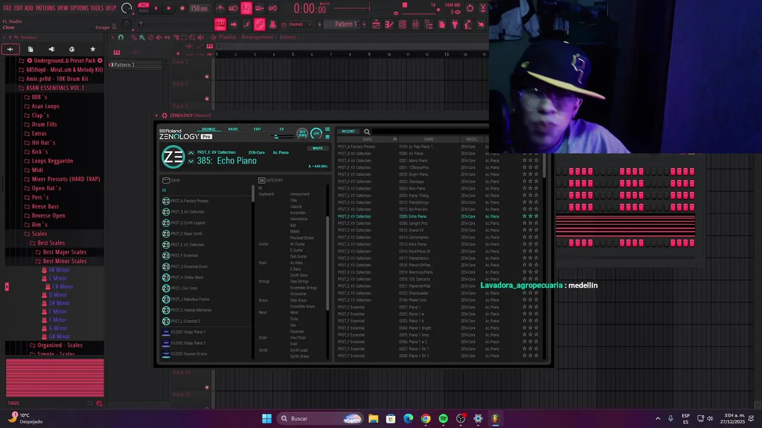Image resolution: width=762 pixels, height=428 pixels.
Task: Step to next Zenology preset arrow
Action: pos(190,161)
